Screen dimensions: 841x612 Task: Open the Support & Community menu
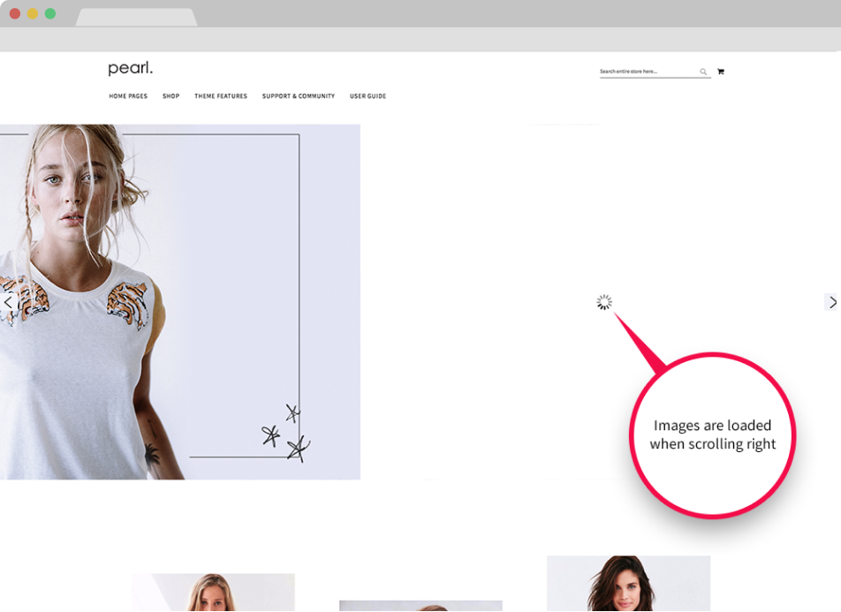pyautogui.click(x=299, y=96)
